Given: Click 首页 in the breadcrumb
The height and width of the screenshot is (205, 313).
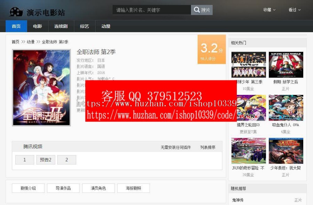Looking at the screenshot, I should [x=16, y=42].
